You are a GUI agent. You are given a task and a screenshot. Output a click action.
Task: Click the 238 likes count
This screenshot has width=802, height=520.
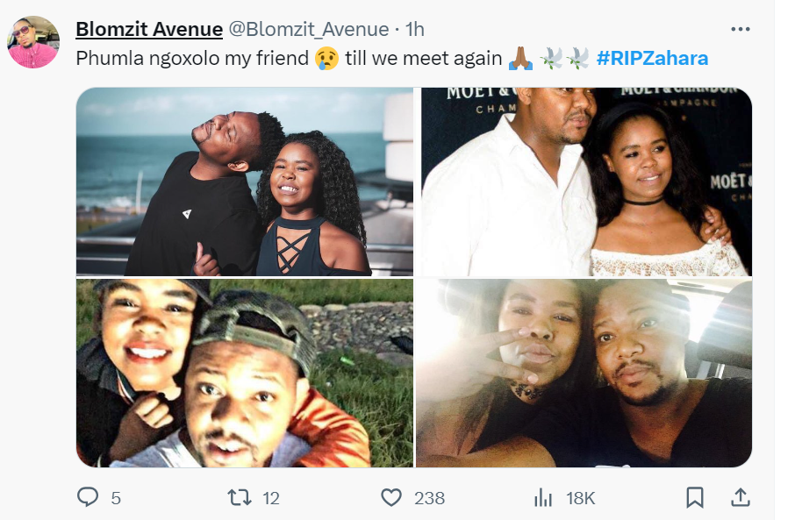coord(429,498)
